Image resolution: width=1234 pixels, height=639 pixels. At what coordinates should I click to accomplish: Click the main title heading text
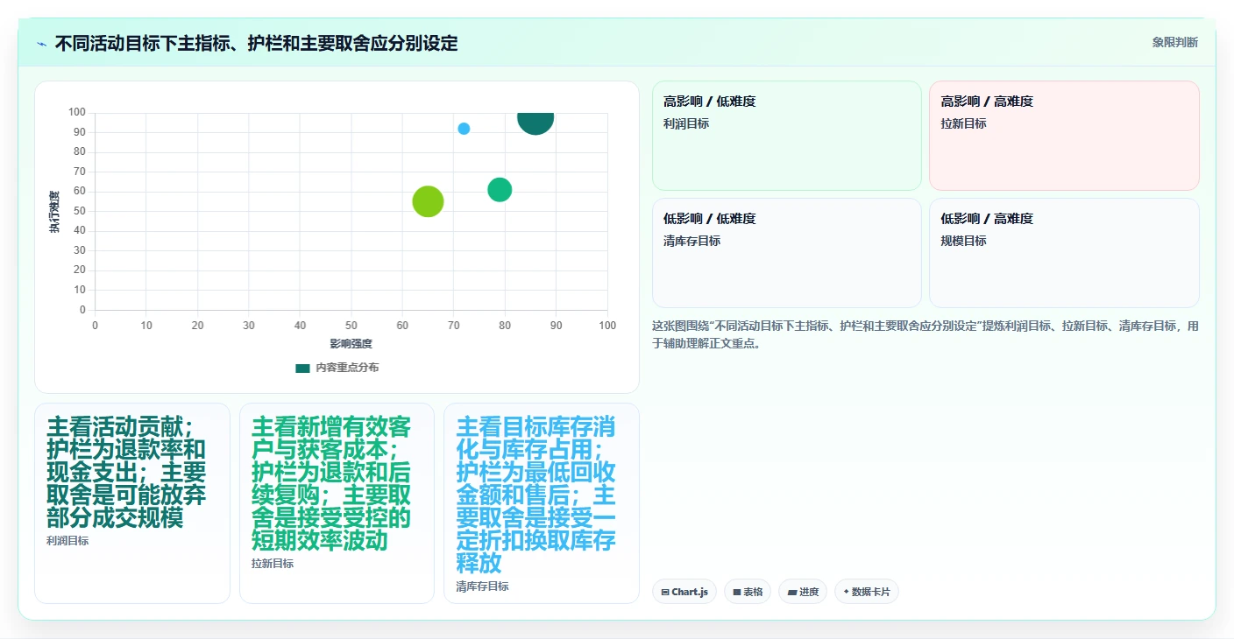[256, 44]
